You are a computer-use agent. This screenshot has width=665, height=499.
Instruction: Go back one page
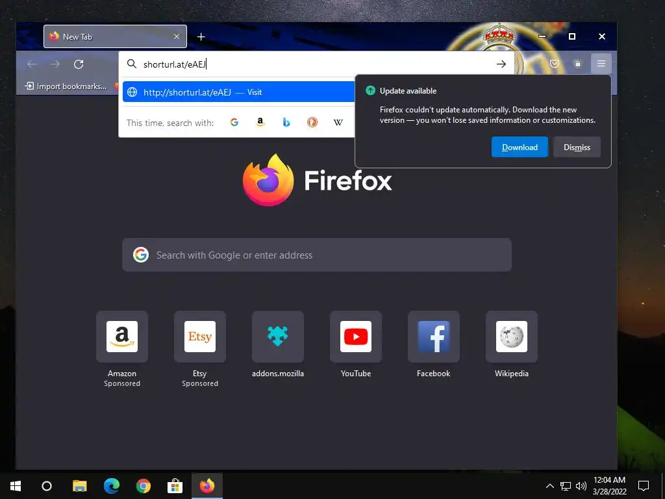(32, 64)
